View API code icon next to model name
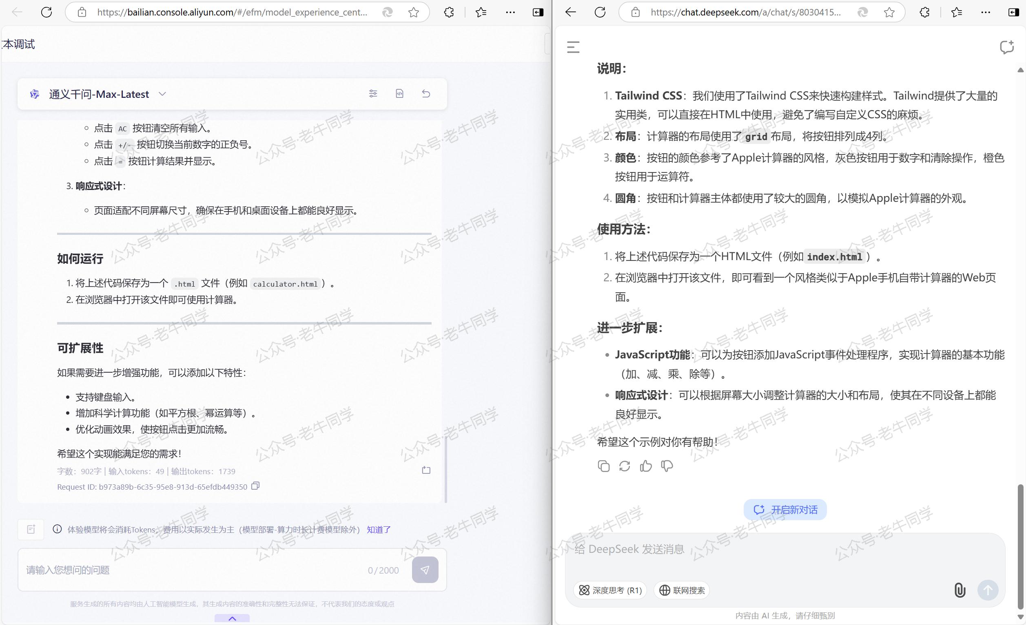 click(399, 94)
